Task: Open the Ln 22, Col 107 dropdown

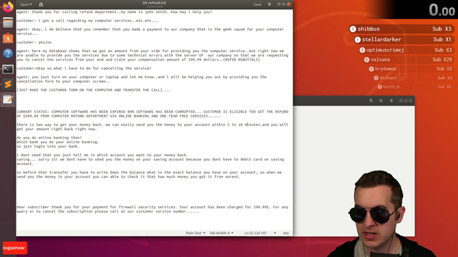Action: (x=260, y=233)
